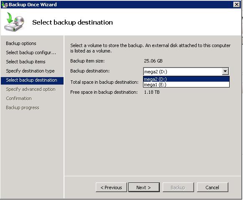Click the Total space in backup destination label

pyautogui.click(x=104, y=82)
